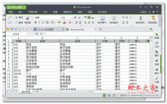Viewport: 167px width, 104px height.
Task: Open the Data ribbon tab
Action: (x=55, y=12)
